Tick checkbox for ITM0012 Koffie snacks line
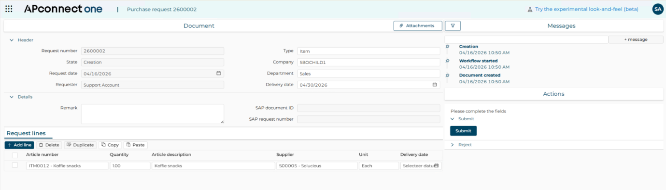 (x=15, y=165)
